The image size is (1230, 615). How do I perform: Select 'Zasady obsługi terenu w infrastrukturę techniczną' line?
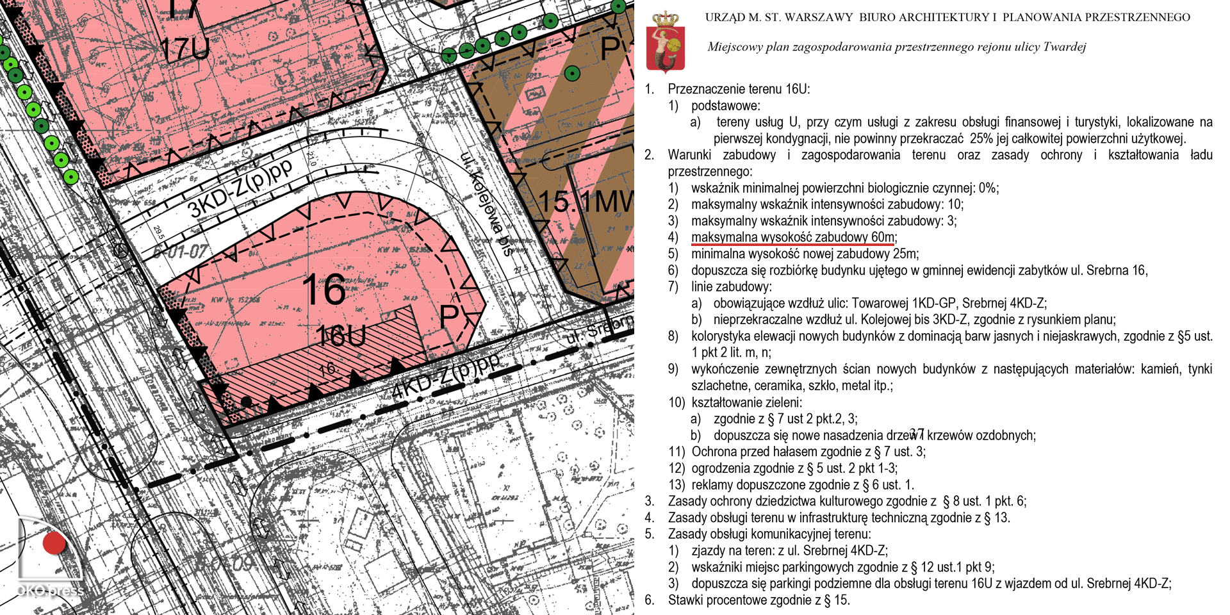pos(839,518)
